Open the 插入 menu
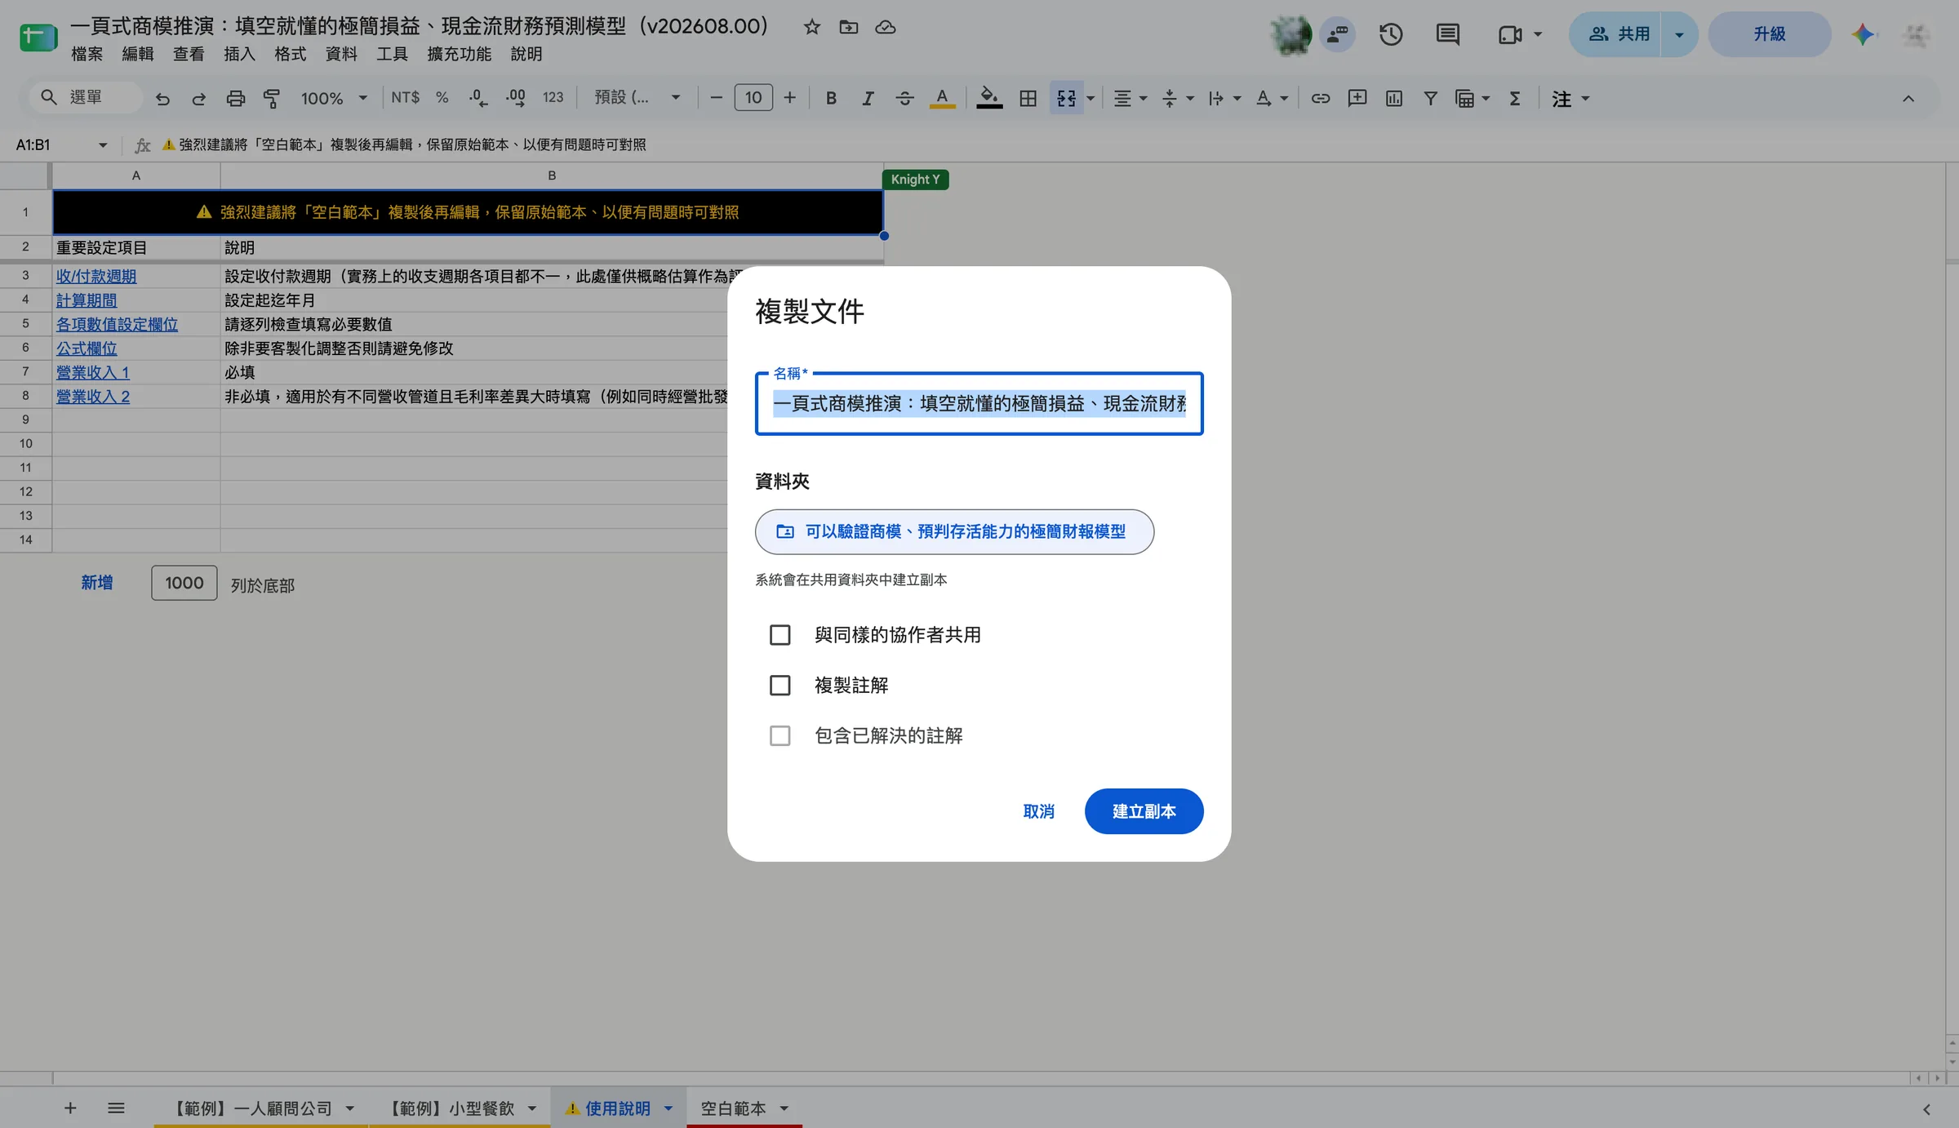This screenshot has width=1959, height=1128. [x=240, y=54]
